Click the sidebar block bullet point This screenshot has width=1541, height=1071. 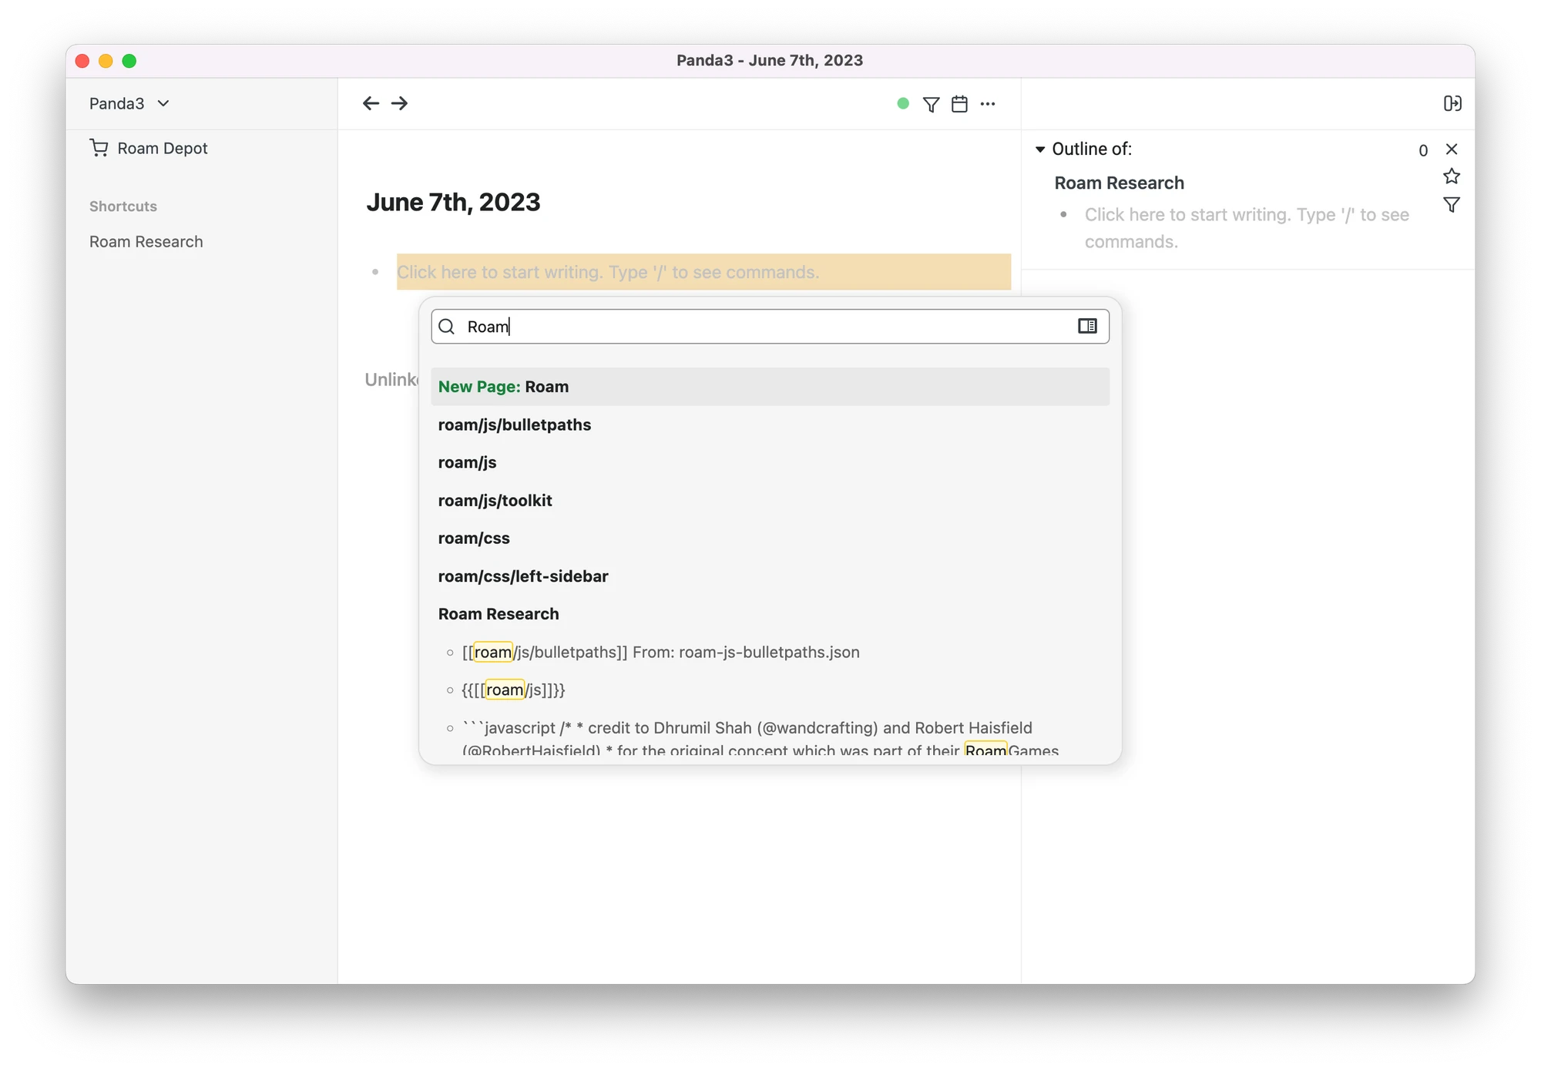(1063, 215)
